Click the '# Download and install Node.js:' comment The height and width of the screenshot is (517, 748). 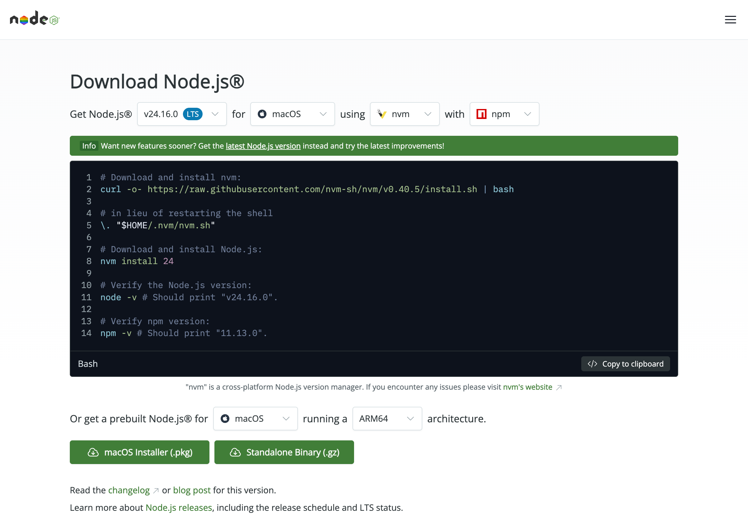click(181, 249)
